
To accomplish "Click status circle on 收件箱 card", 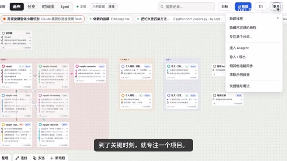I will tap(3, 33).
